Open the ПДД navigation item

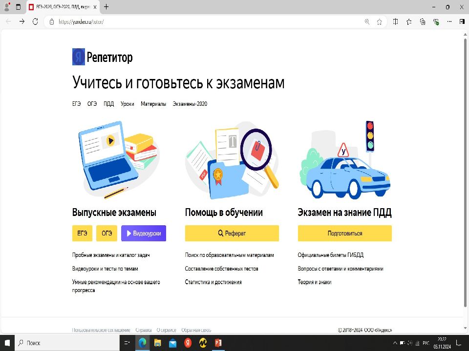tap(108, 104)
